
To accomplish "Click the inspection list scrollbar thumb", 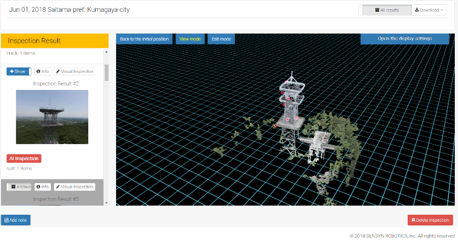I will pyautogui.click(x=106, y=72).
